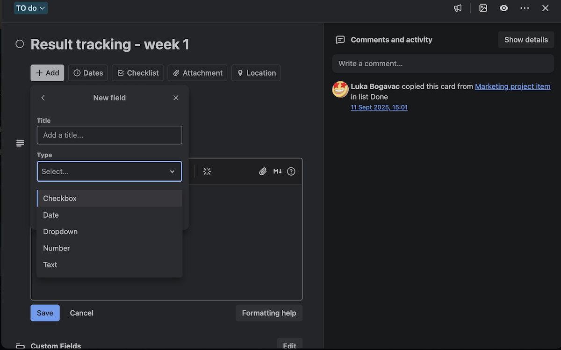Open editor help via the question mark icon
The image size is (561, 350).
pos(291,171)
